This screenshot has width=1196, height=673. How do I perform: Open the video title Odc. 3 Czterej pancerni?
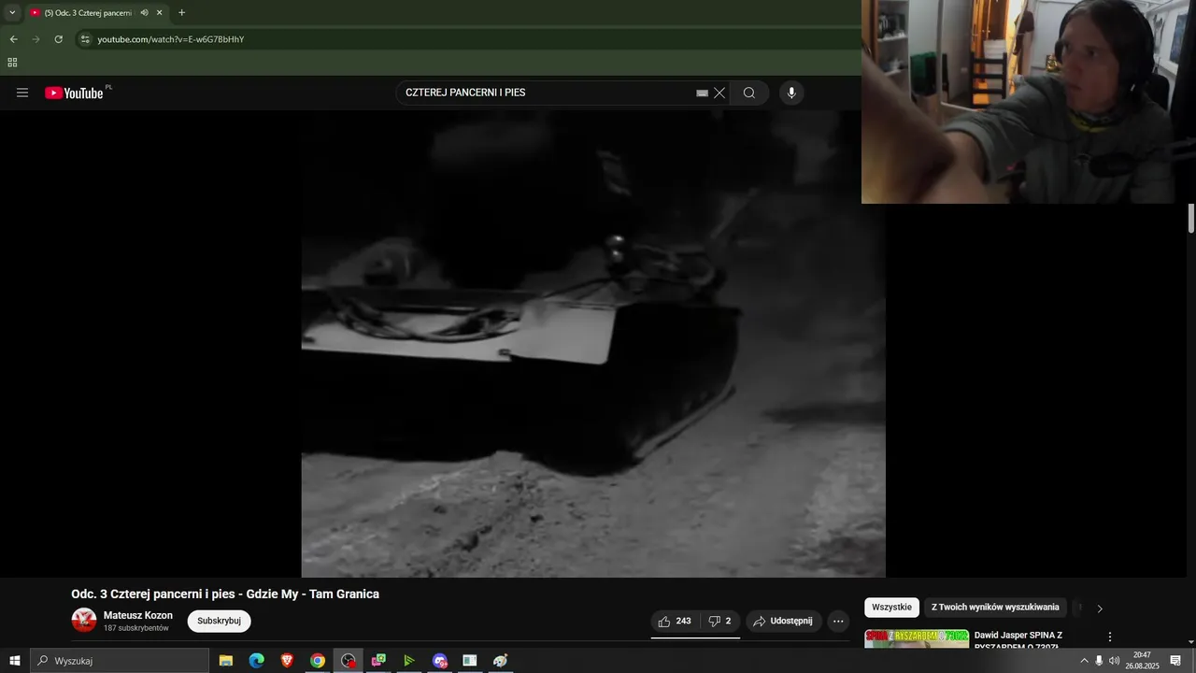(225, 594)
